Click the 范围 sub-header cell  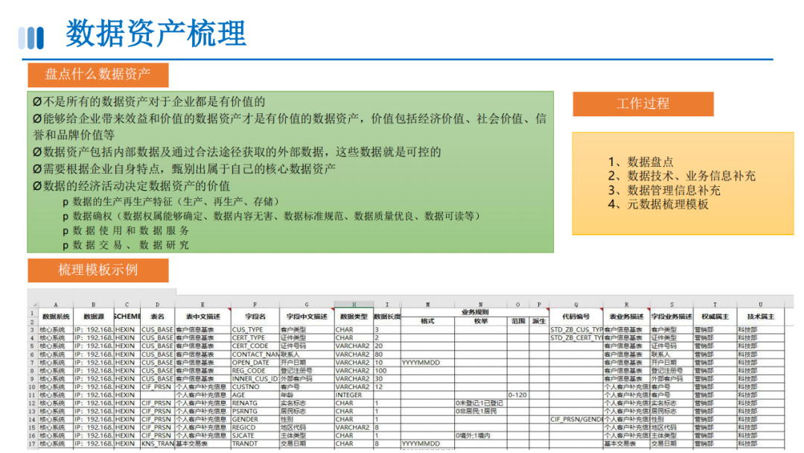coord(518,321)
